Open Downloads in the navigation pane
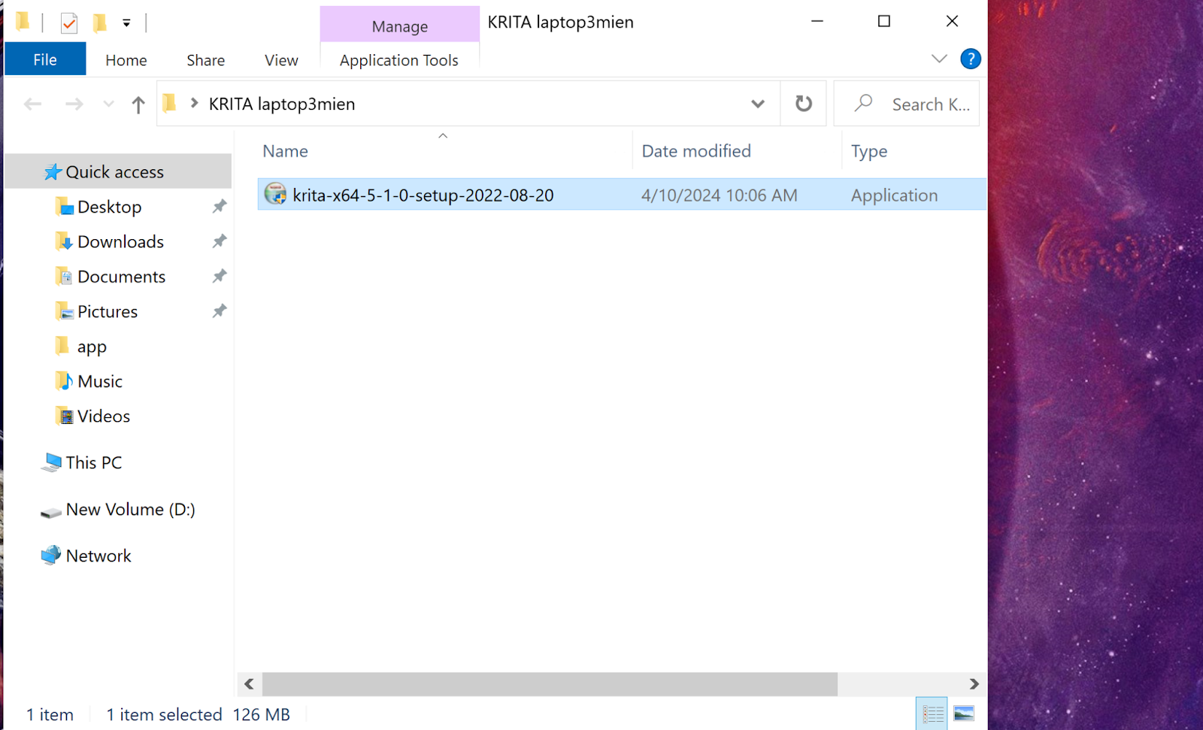 point(121,241)
